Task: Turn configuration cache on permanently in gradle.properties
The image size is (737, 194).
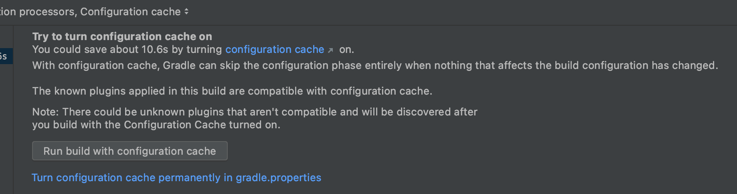Action: click(x=176, y=178)
